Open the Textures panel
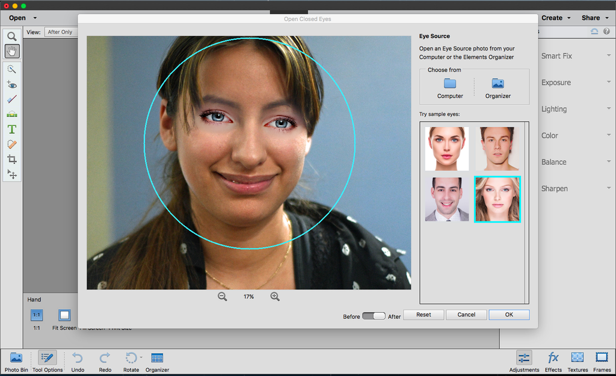This screenshot has height=376, width=616. (577, 360)
